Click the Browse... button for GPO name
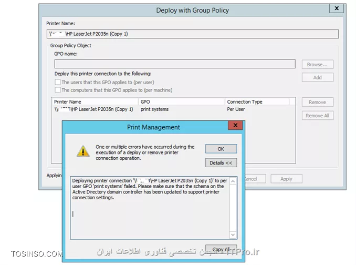This screenshot has height=265, width=356. [317, 65]
